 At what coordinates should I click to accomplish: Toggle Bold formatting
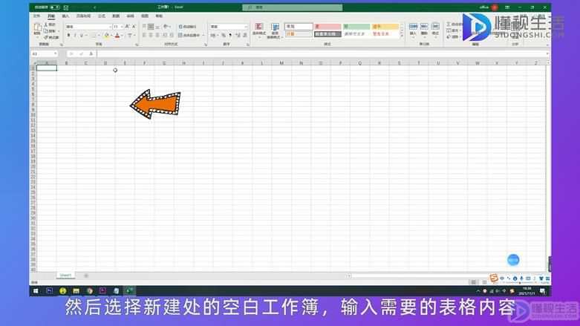pos(68,35)
